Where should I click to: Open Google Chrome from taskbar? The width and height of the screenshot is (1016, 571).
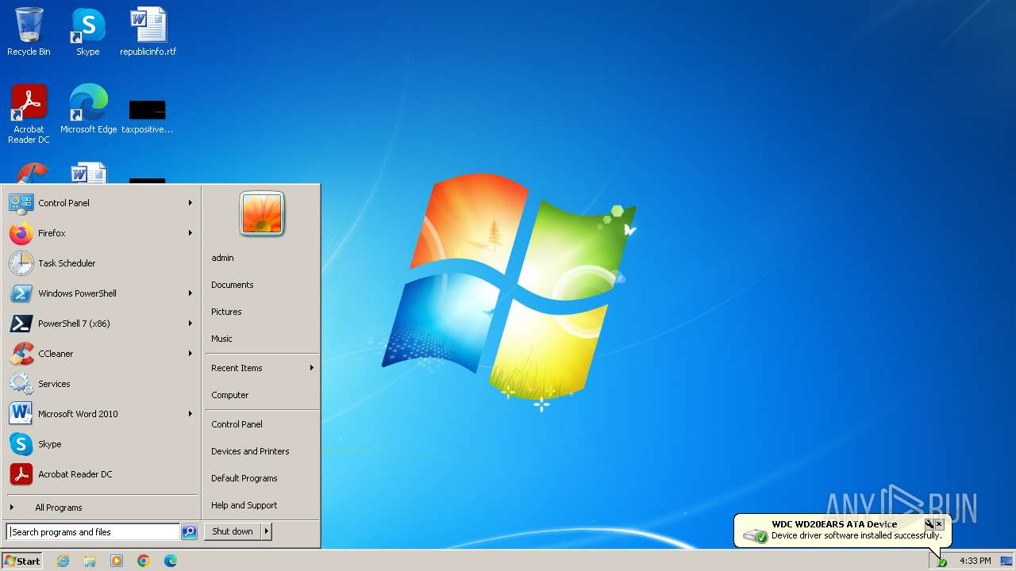[144, 561]
